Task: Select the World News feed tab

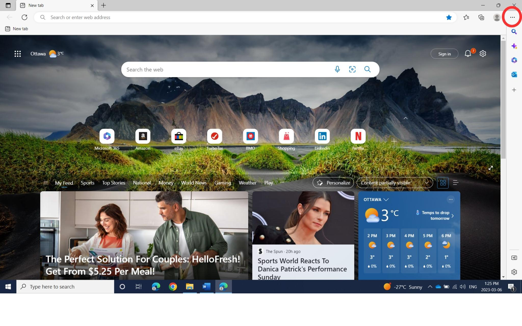Action: (194, 183)
